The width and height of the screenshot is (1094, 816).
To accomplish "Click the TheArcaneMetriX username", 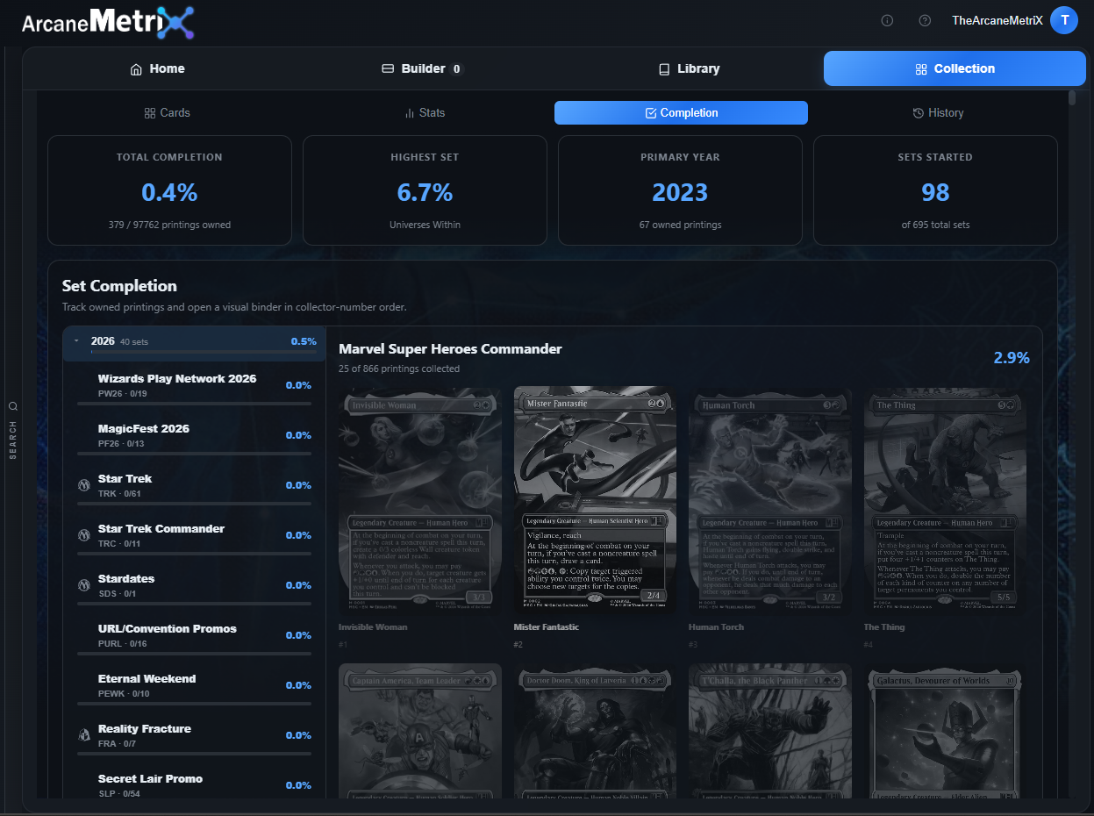I will [x=997, y=20].
